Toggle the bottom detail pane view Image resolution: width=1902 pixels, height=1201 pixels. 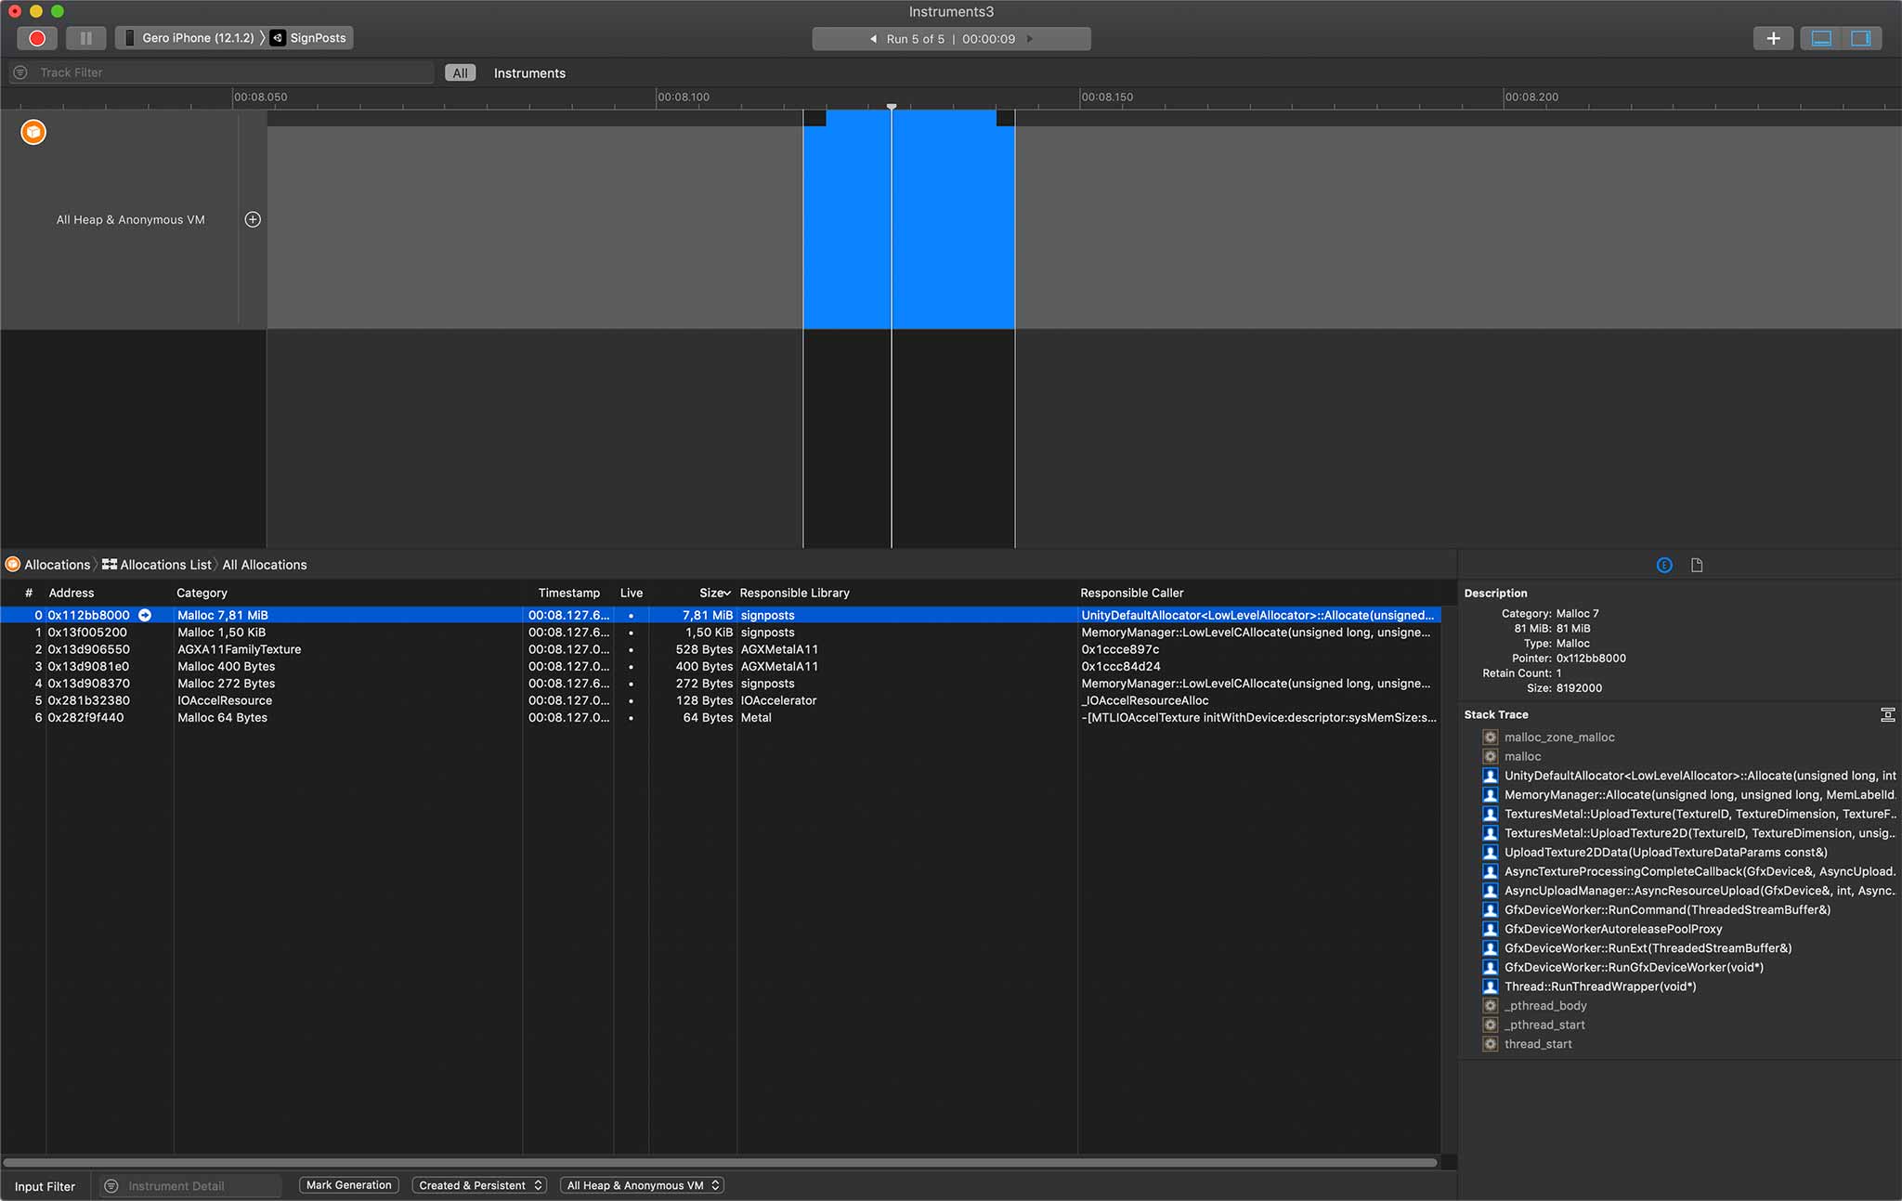(1821, 38)
